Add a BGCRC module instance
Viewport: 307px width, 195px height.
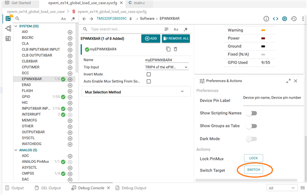point(70,38)
